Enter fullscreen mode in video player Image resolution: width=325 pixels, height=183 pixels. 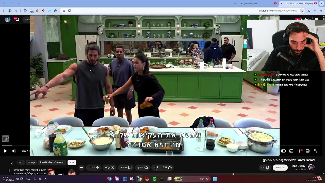pos(316,151)
